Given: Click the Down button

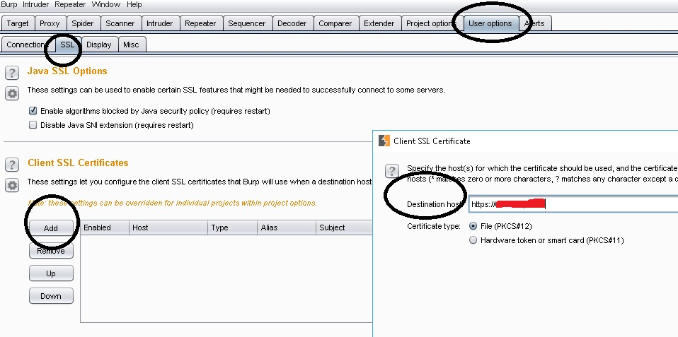Looking at the screenshot, I should tap(51, 296).
